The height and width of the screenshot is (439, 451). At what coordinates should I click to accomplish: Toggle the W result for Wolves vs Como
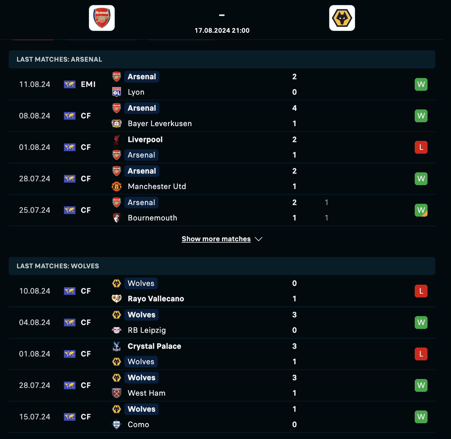421,417
